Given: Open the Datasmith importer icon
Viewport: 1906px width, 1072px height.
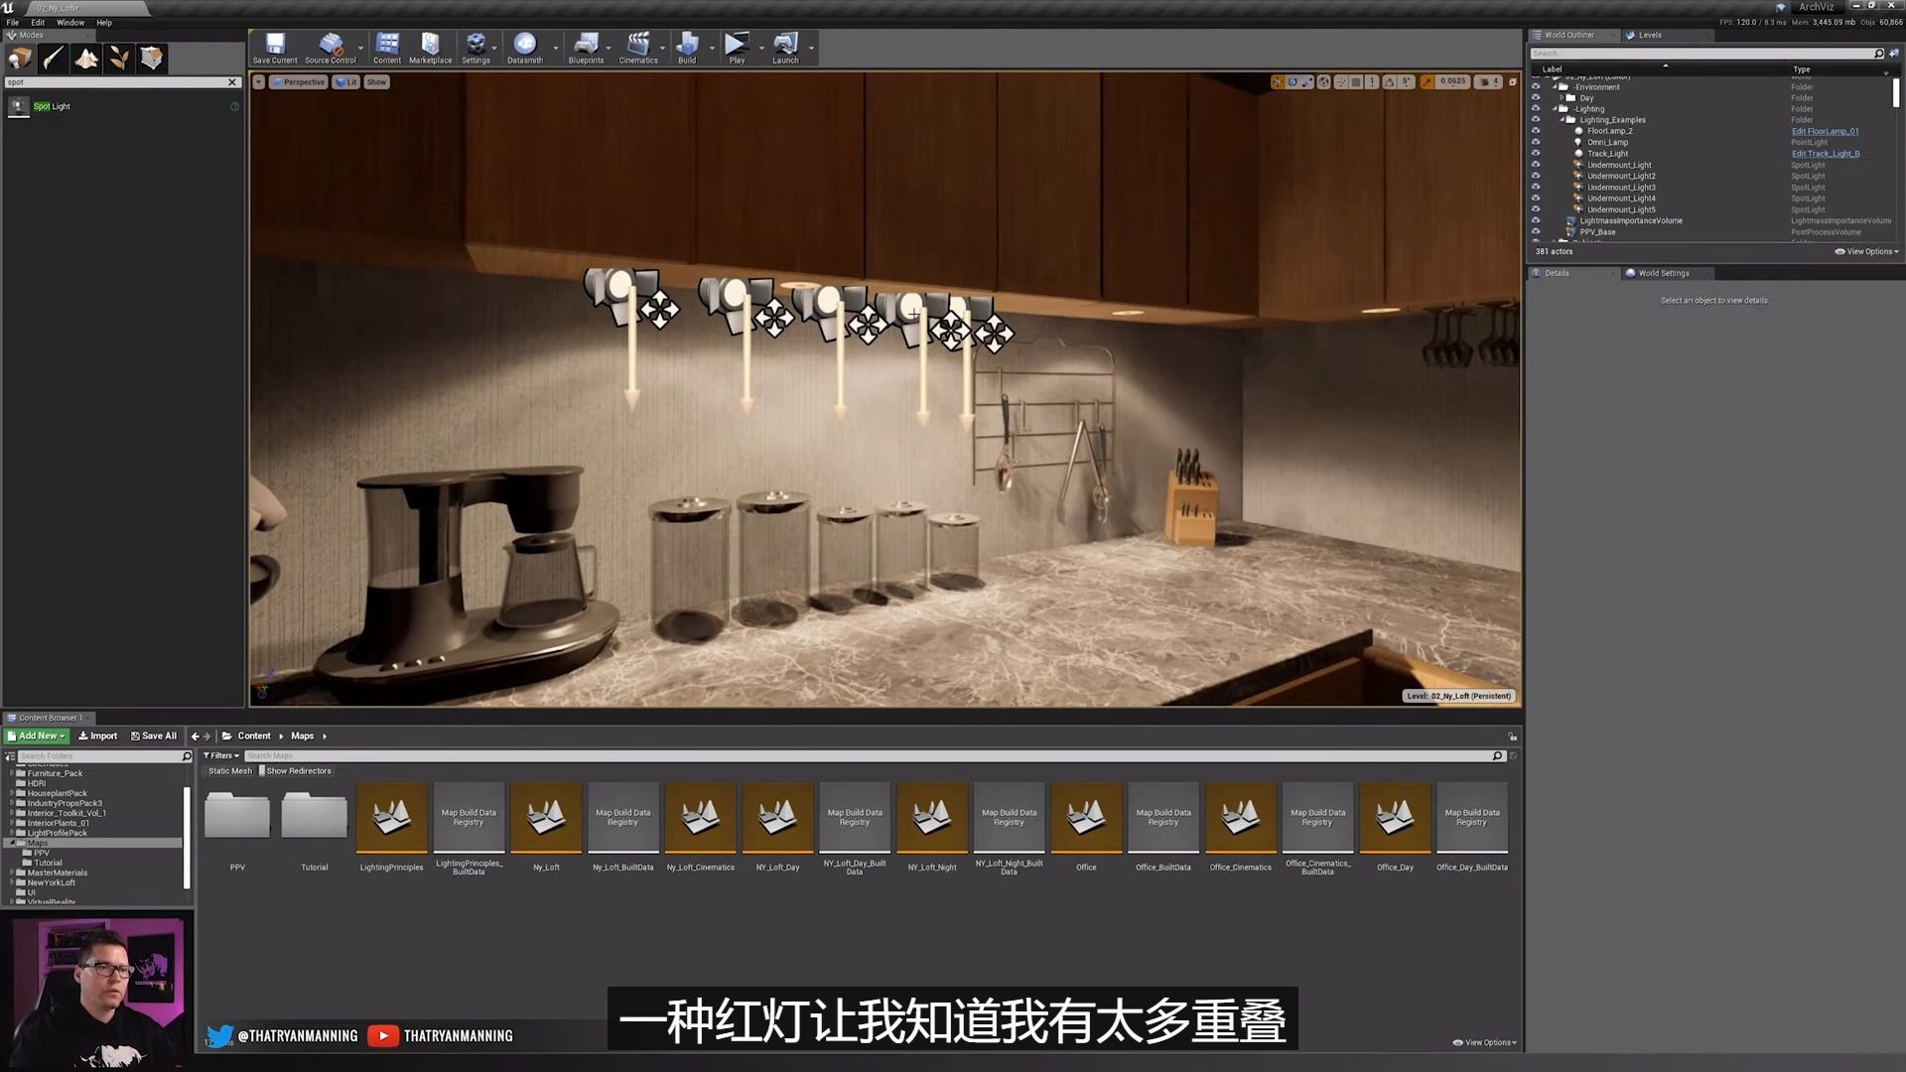Looking at the screenshot, I should coord(525,48).
